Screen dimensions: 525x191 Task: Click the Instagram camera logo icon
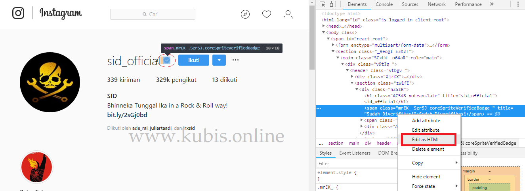[x=18, y=13]
